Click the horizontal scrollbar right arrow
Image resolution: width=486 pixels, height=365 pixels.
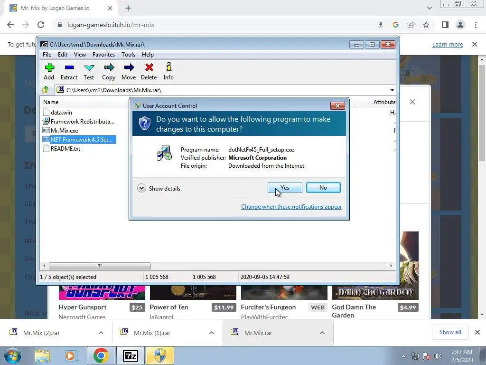click(x=391, y=266)
